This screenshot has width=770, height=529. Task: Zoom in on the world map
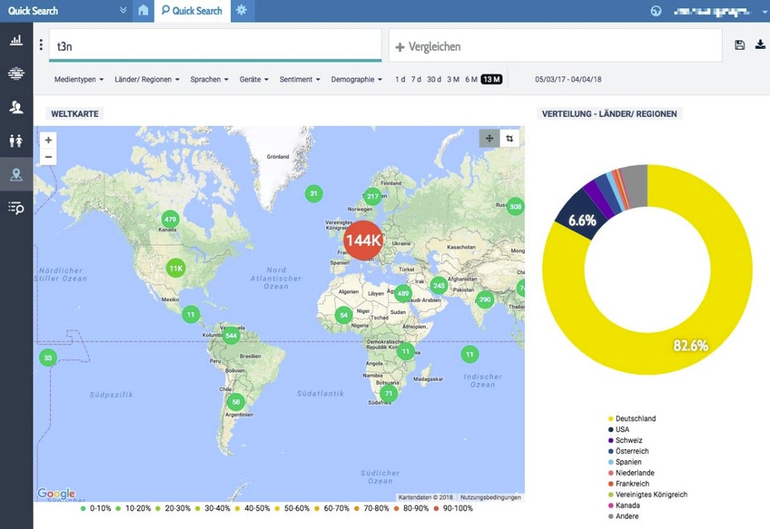(48, 140)
